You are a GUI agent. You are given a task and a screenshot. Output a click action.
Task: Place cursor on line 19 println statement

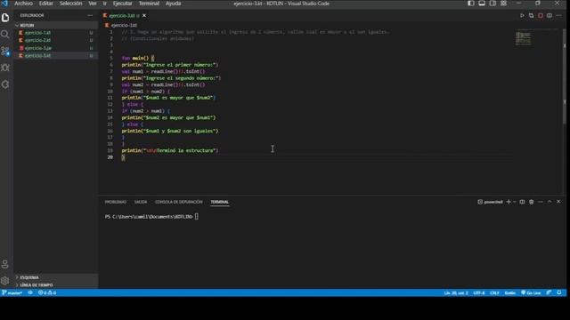pyautogui.click(x=170, y=150)
